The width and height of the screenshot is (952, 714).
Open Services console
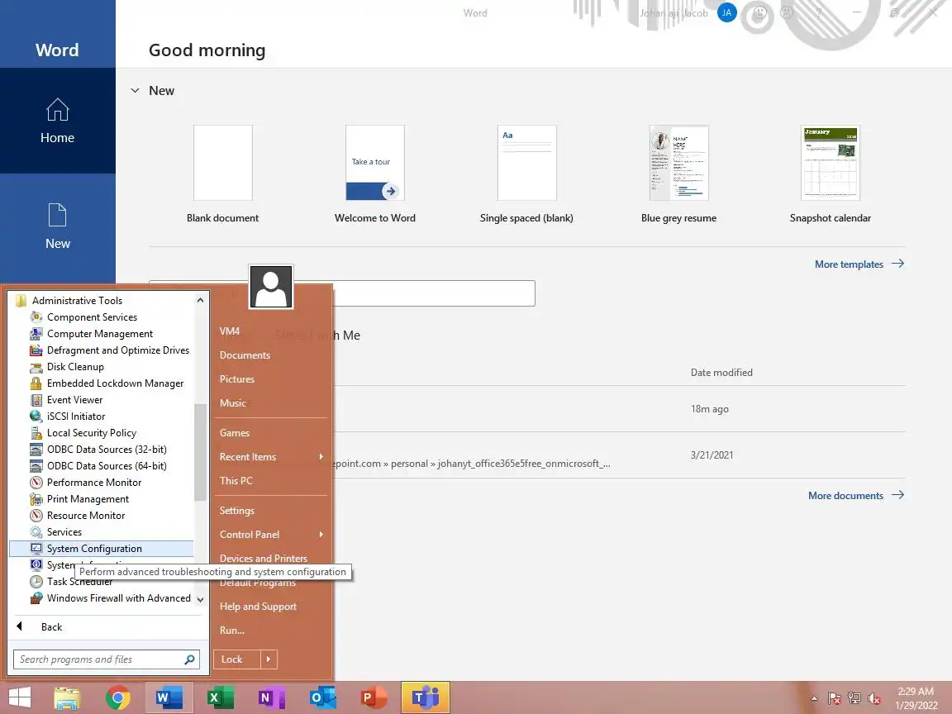pyautogui.click(x=64, y=531)
